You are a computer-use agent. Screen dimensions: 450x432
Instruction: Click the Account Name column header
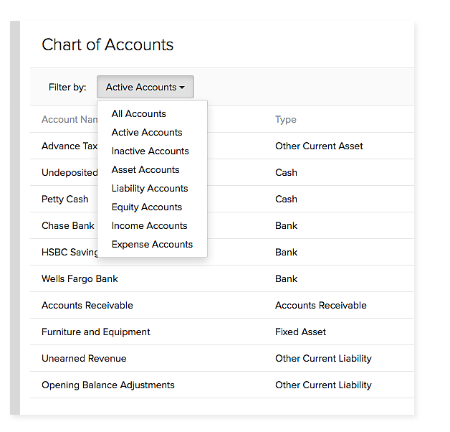(70, 120)
